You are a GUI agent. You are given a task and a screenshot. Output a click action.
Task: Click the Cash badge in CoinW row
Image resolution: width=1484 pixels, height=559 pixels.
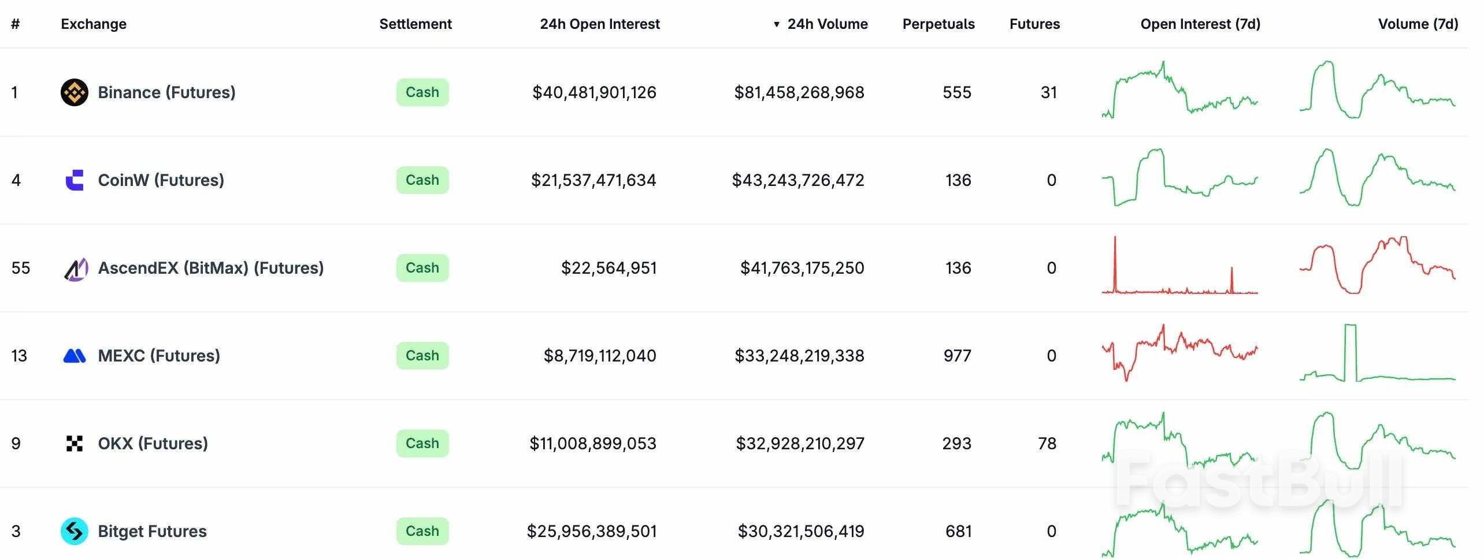pos(422,180)
